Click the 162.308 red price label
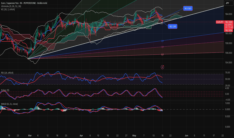The height and width of the screenshot is (138, 234). pos(229,30)
